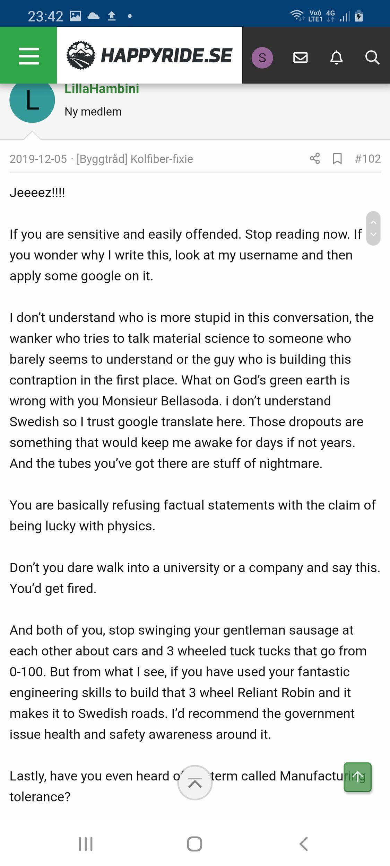This screenshot has height=866, width=390.
Task: Toggle bookmark on post #102
Action: [337, 159]
